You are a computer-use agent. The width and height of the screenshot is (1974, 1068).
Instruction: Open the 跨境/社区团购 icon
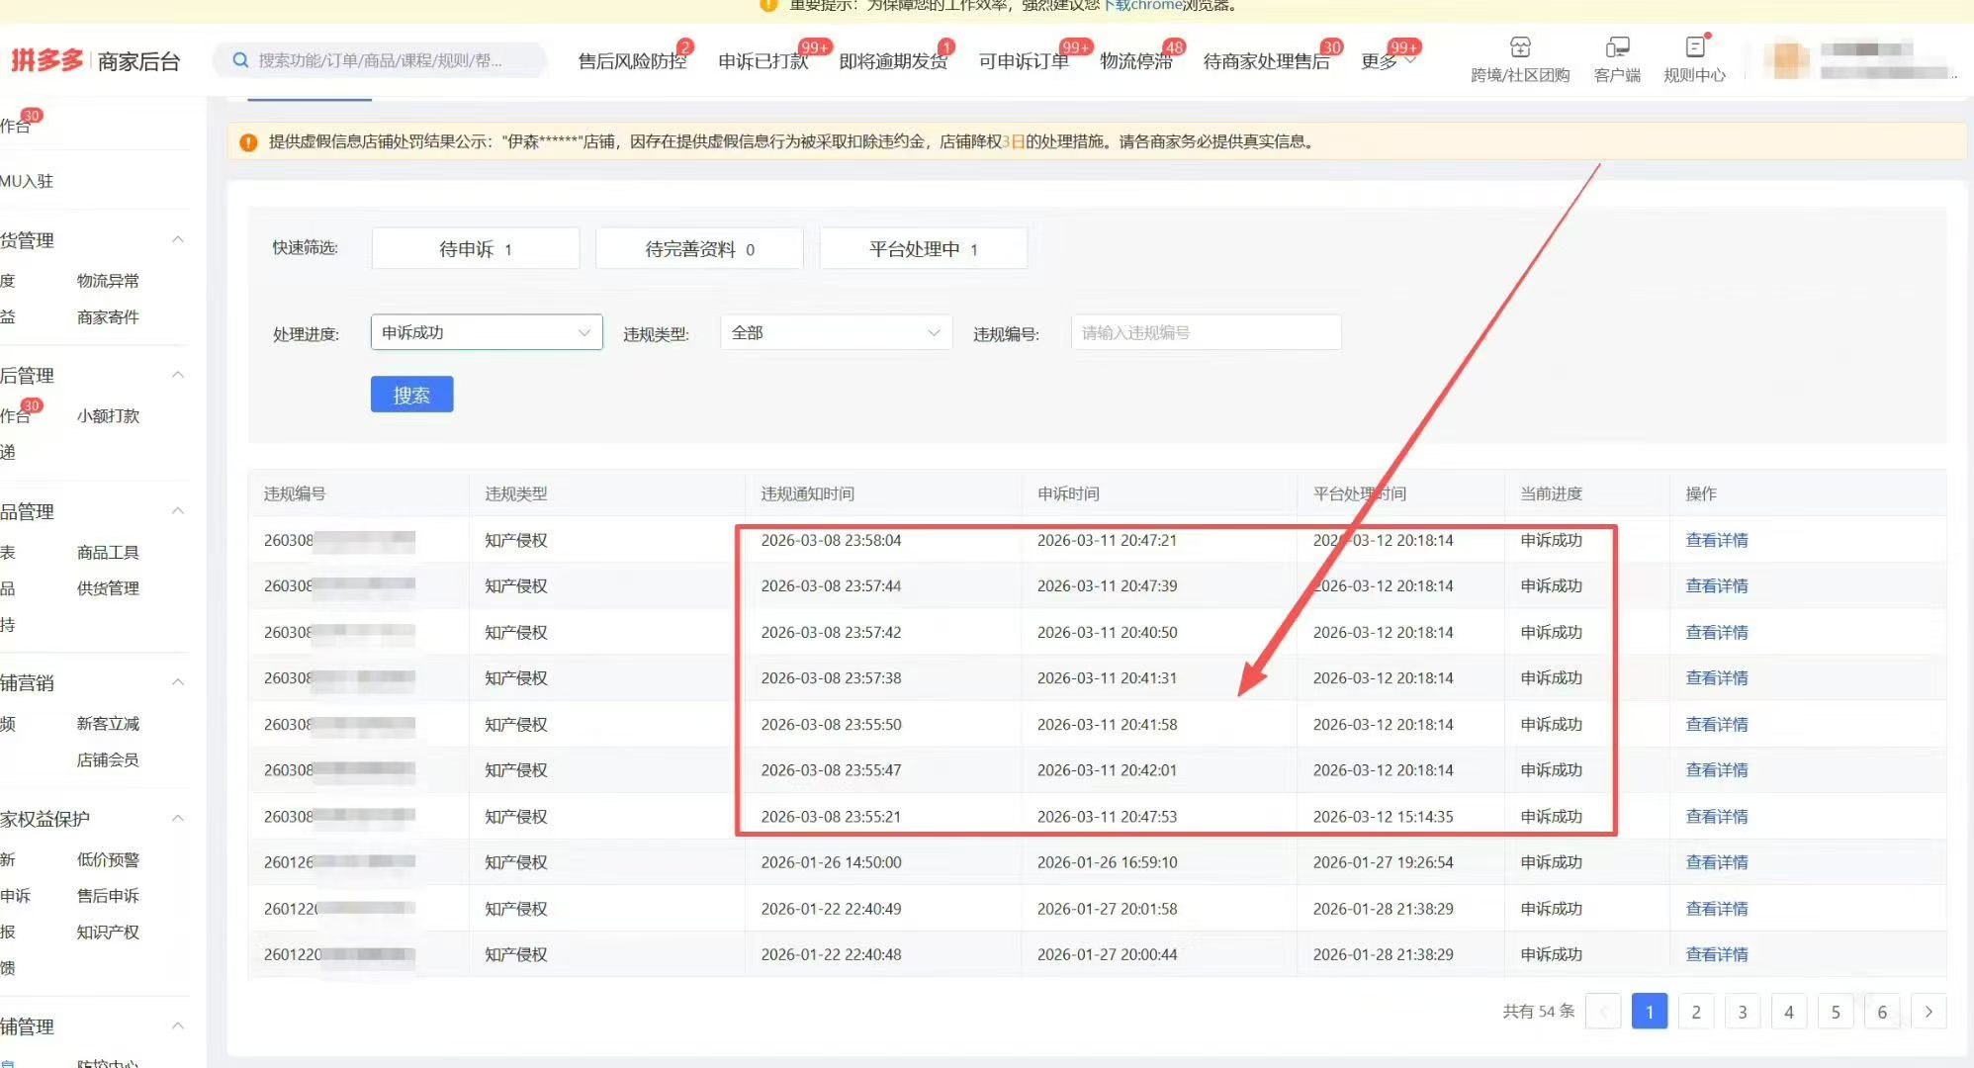tap(1520, 48)
